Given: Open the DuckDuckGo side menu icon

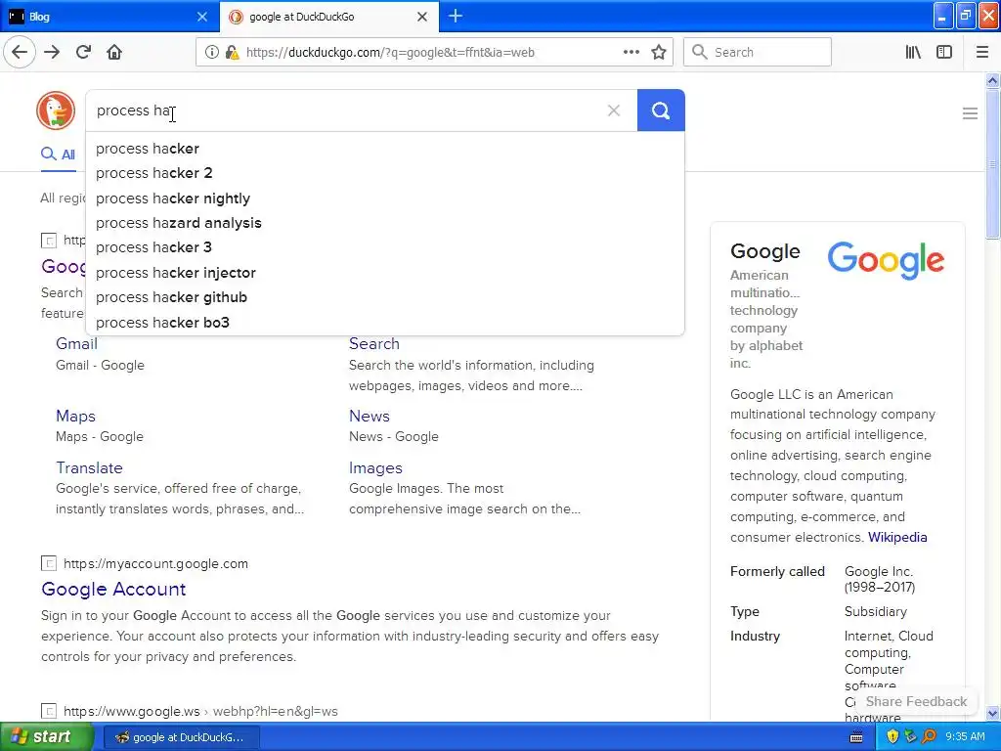Looking at the screenshot, I should click(x=970, y=113).
